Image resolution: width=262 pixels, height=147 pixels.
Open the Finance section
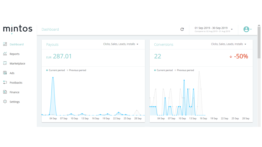coord(15,92)
